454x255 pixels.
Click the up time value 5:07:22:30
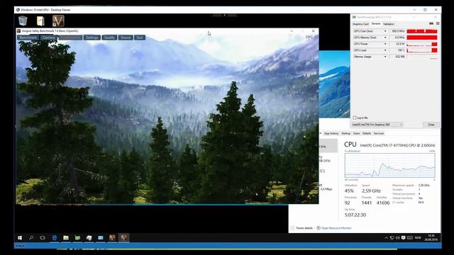[x=355, y=215]
